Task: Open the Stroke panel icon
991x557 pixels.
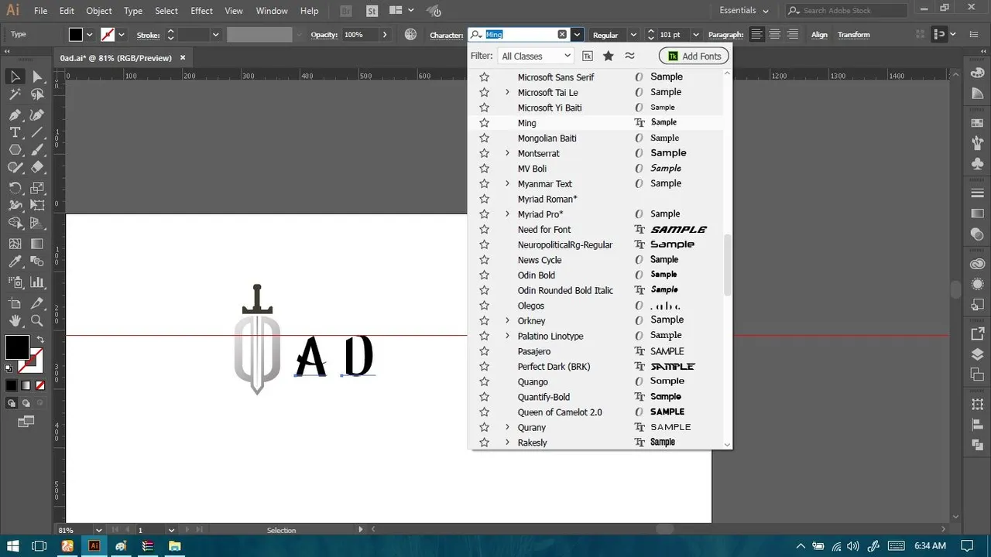Action: (977, 194)
